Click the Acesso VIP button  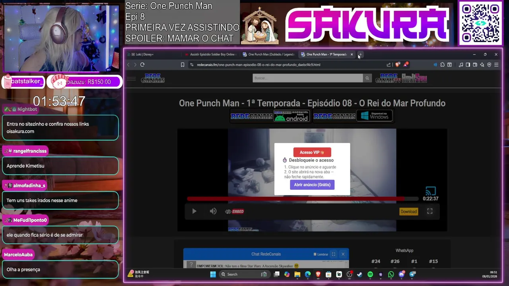point(312,152)
